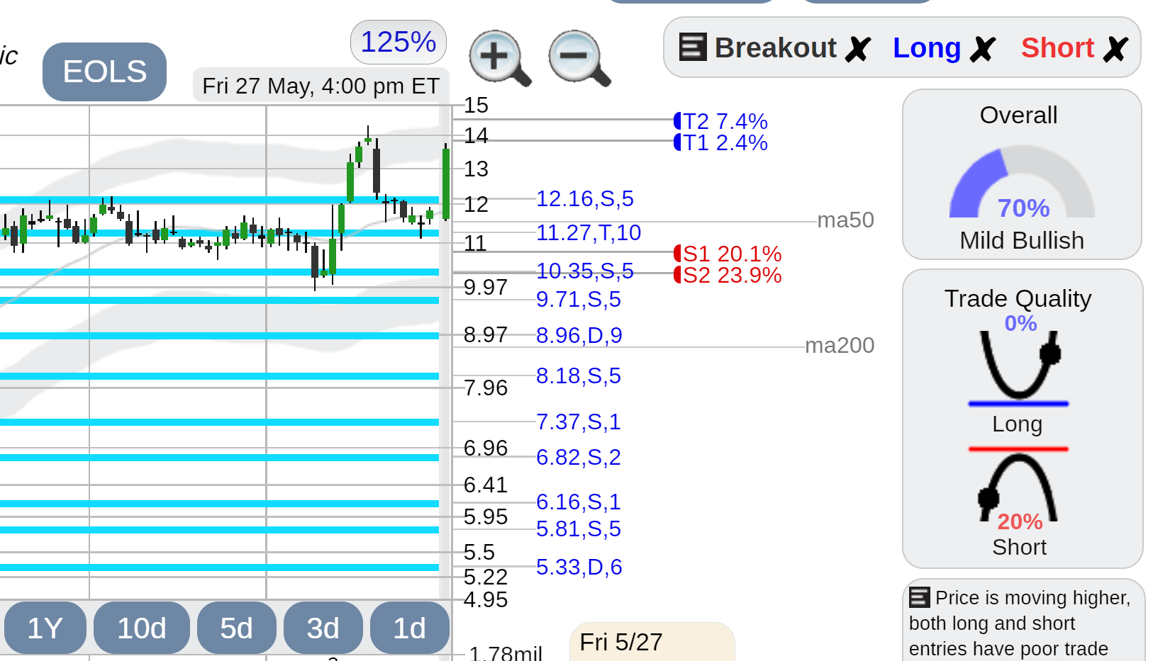Select the 3d timeframe button

pyautogui.click(x=323, y=628)
